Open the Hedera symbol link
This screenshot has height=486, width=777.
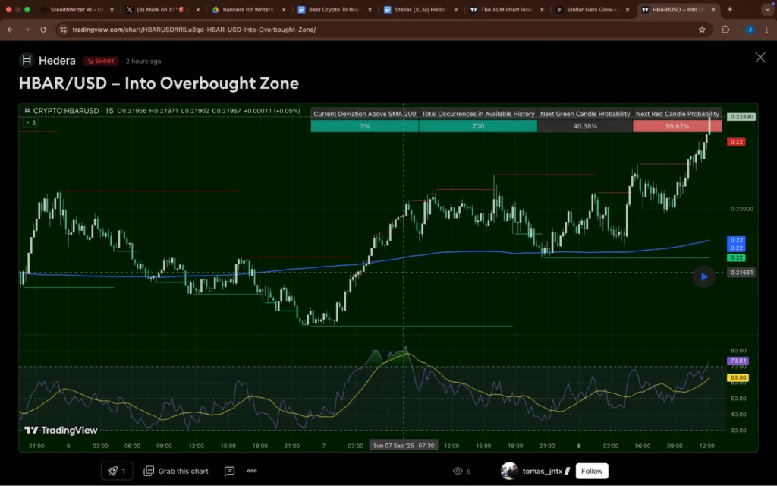pos(57,61)
